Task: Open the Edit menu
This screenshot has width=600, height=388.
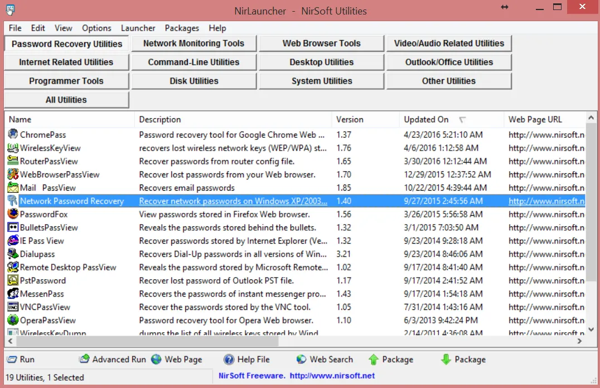Action: (38, 28)
